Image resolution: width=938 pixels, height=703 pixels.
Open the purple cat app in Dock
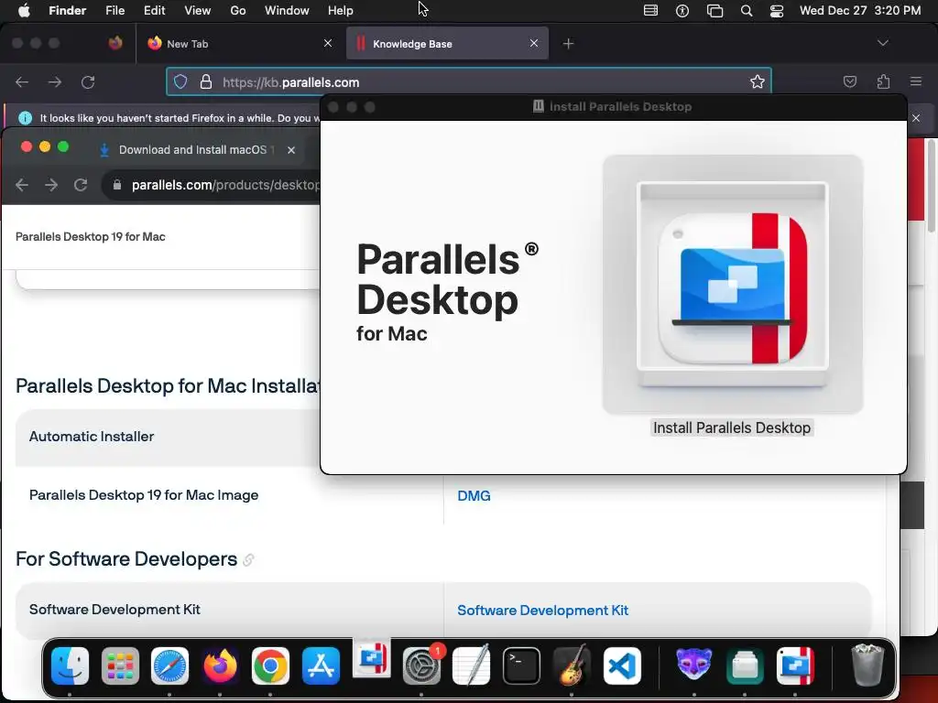pyautogui.click(x=694, y=665)
